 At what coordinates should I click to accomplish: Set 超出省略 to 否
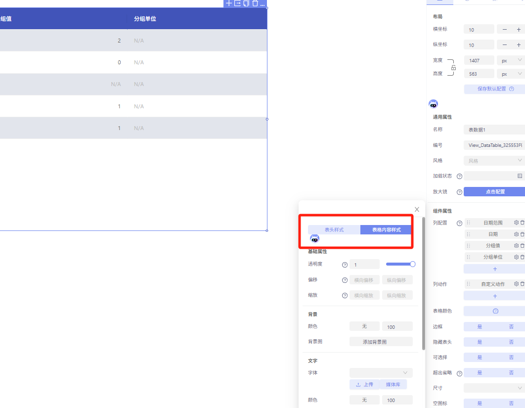511,372
